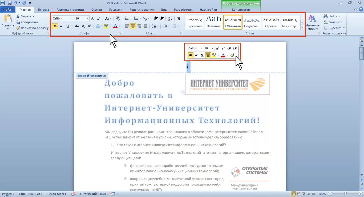Switch to the Вставка tab

coord(43,10)
